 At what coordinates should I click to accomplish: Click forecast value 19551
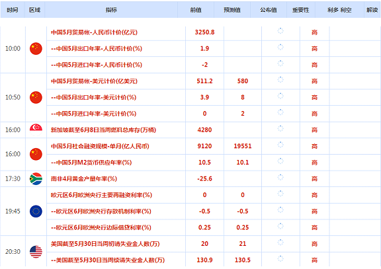click(x=243, y=146)
